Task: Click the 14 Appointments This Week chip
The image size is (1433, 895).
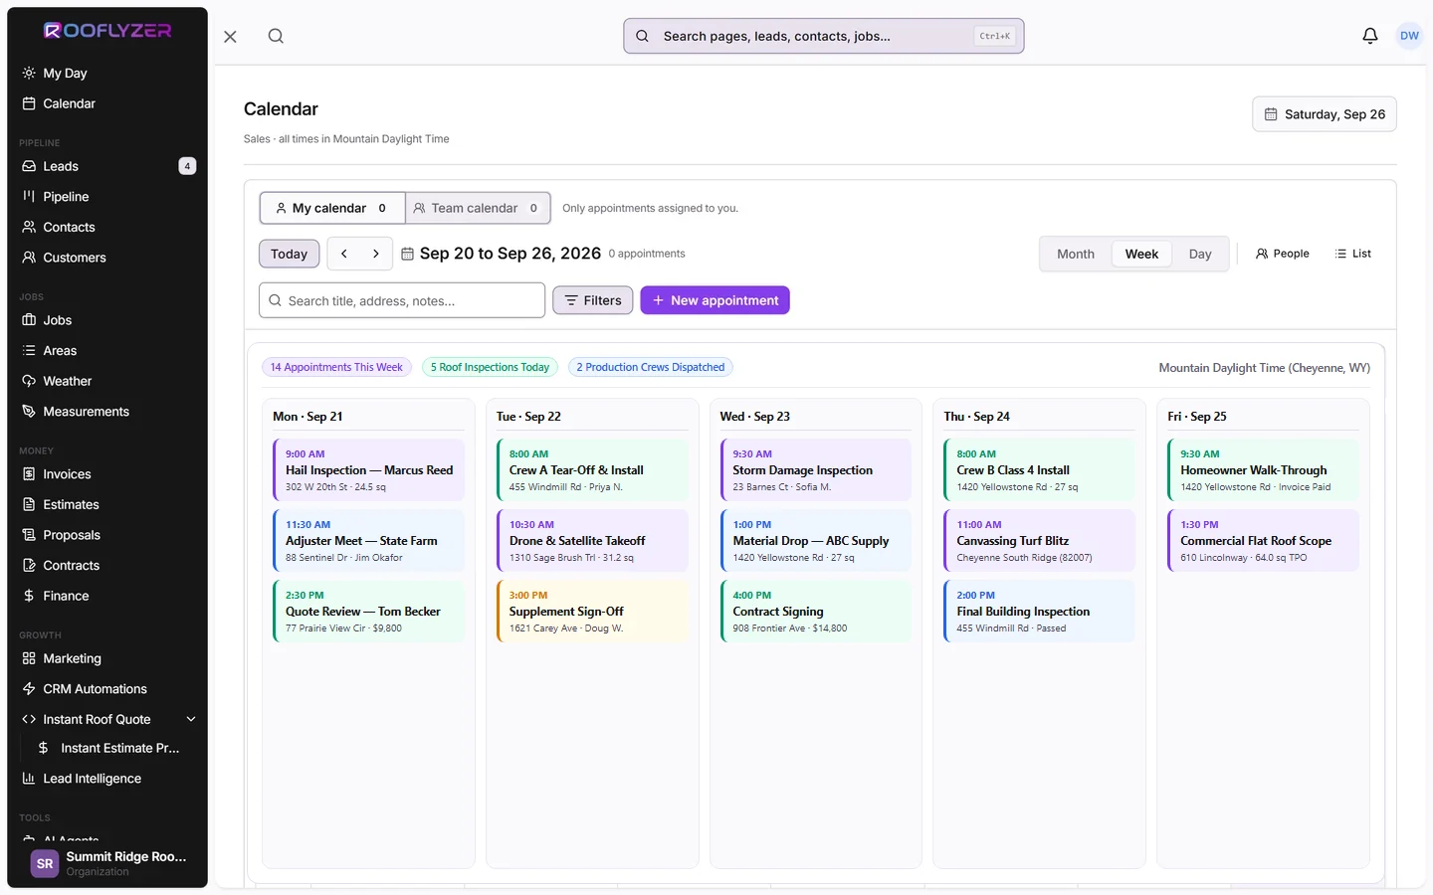Action: click(x=336, y=367)
